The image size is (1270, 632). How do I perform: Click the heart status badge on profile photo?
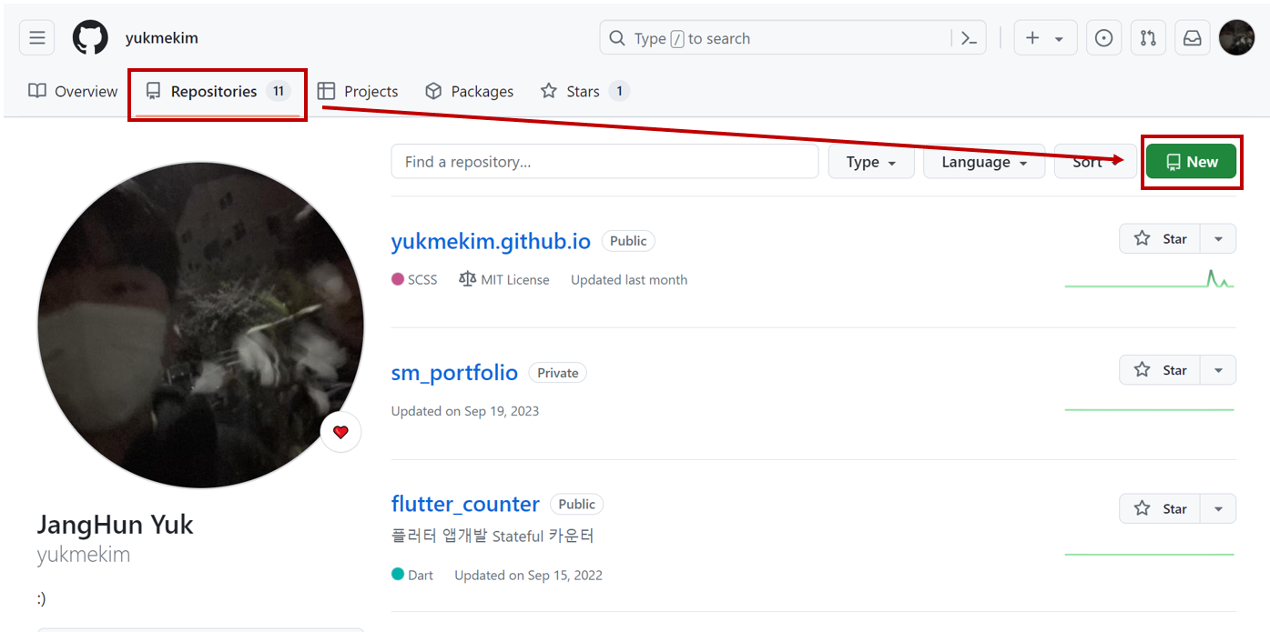click(340, 432)
